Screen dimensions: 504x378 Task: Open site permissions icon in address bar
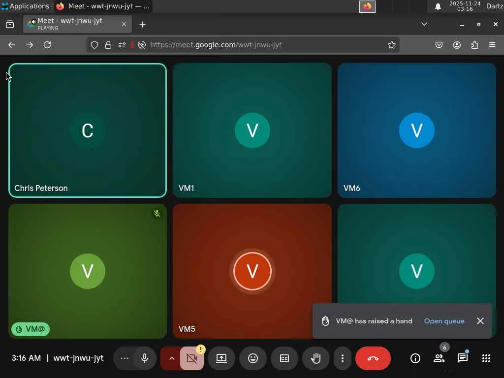(122, 45)
